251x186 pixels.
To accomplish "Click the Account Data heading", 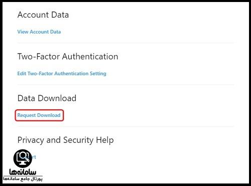I will pos(43,15).
